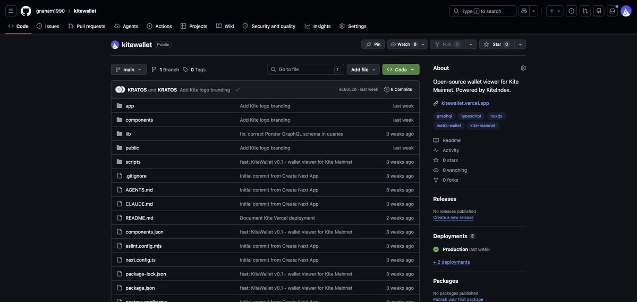Open the issues inbox icon in header
This screenshot has height=302, width=637.
click(572, 11)
